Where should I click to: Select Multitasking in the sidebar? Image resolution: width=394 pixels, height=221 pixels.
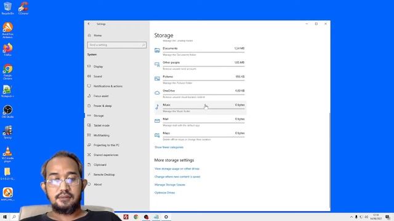pyautogui.click(x=101, y=135)
